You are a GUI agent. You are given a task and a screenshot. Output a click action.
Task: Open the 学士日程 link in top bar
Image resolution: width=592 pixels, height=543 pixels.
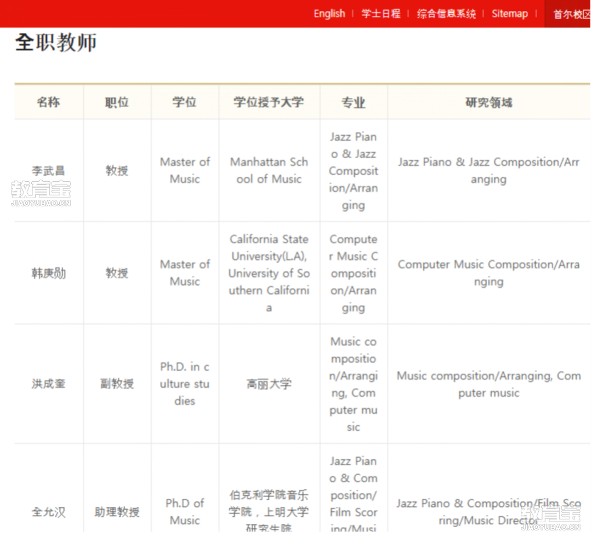[x=380, y=14]
